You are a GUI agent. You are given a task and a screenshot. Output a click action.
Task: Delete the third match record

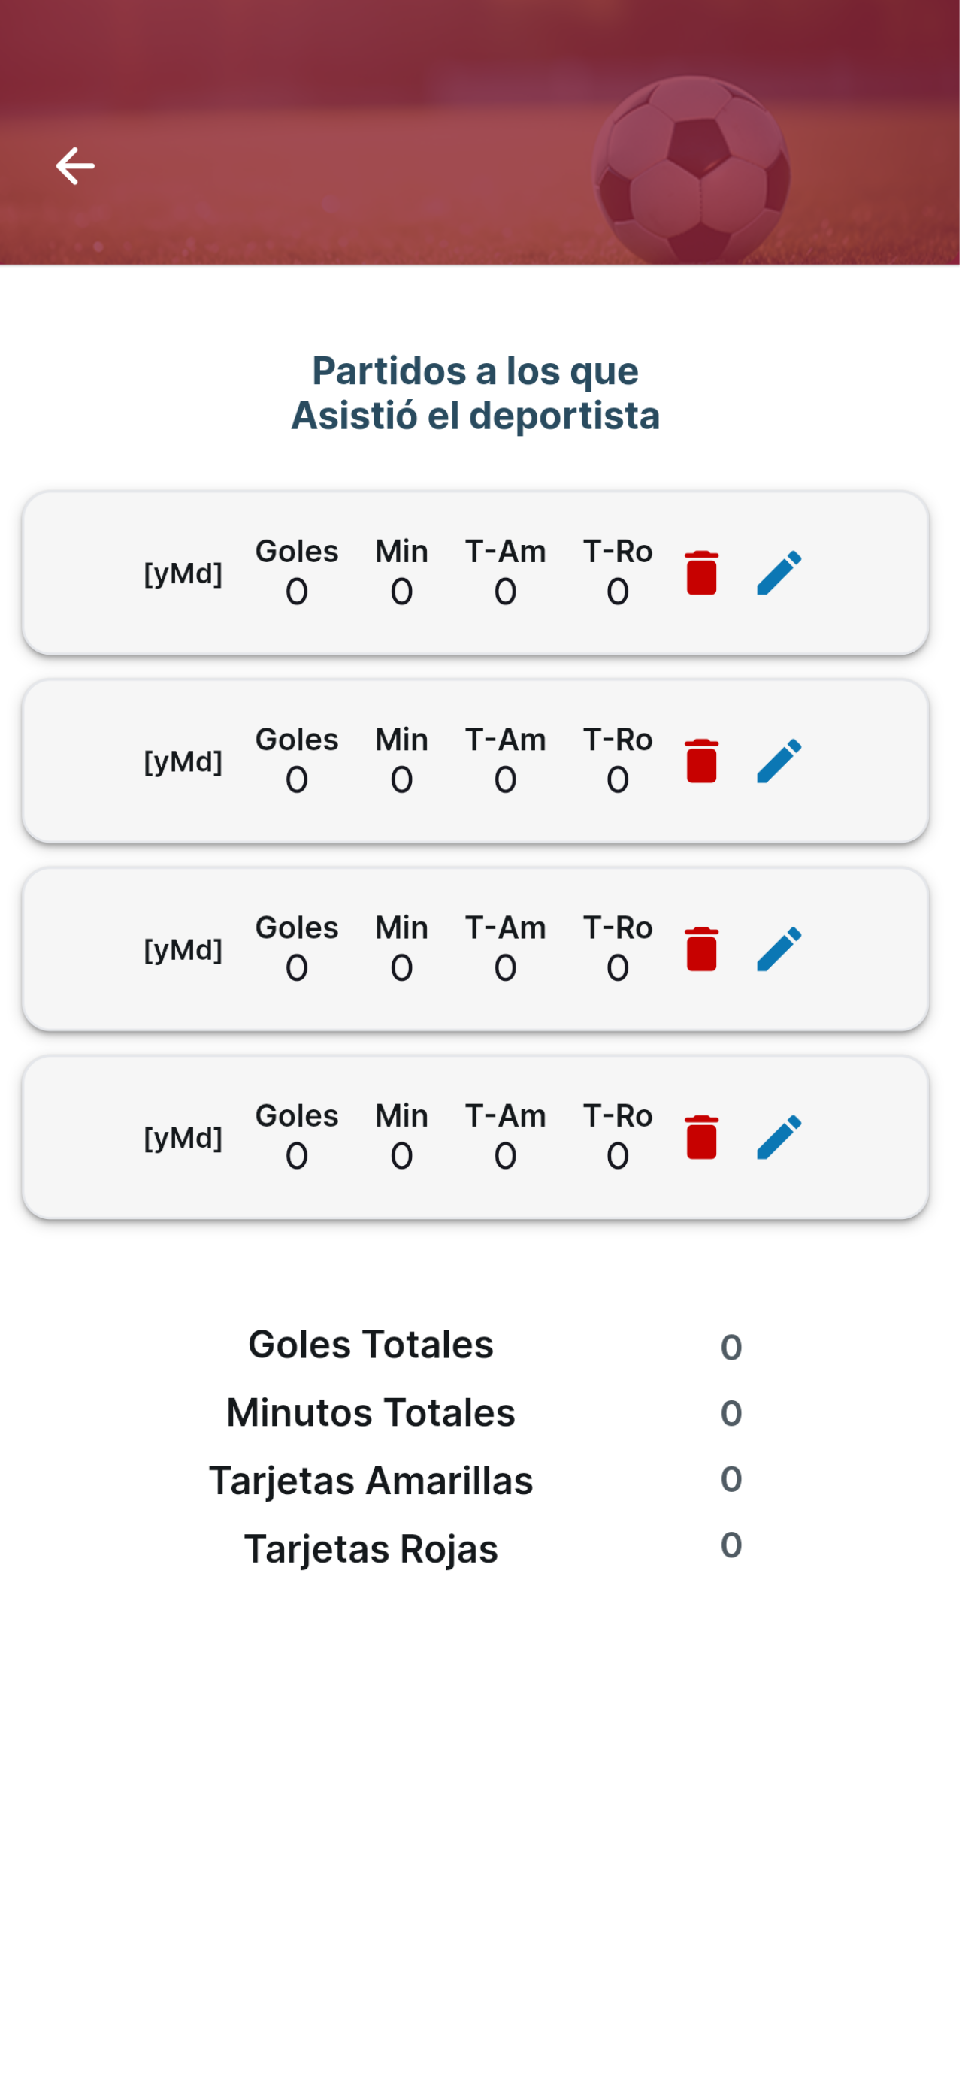pyautogui.click(x=702, y=949)
